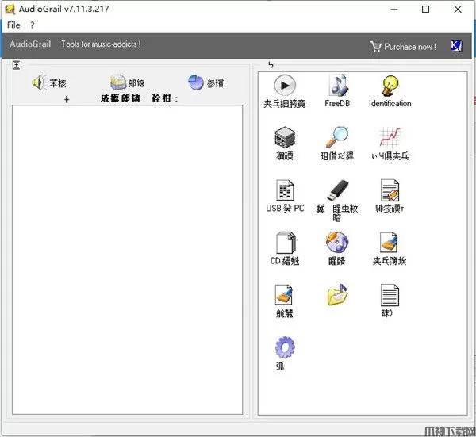Click the server stack icon
Viewport: 476px width, 437px height.
click(284, 137)
